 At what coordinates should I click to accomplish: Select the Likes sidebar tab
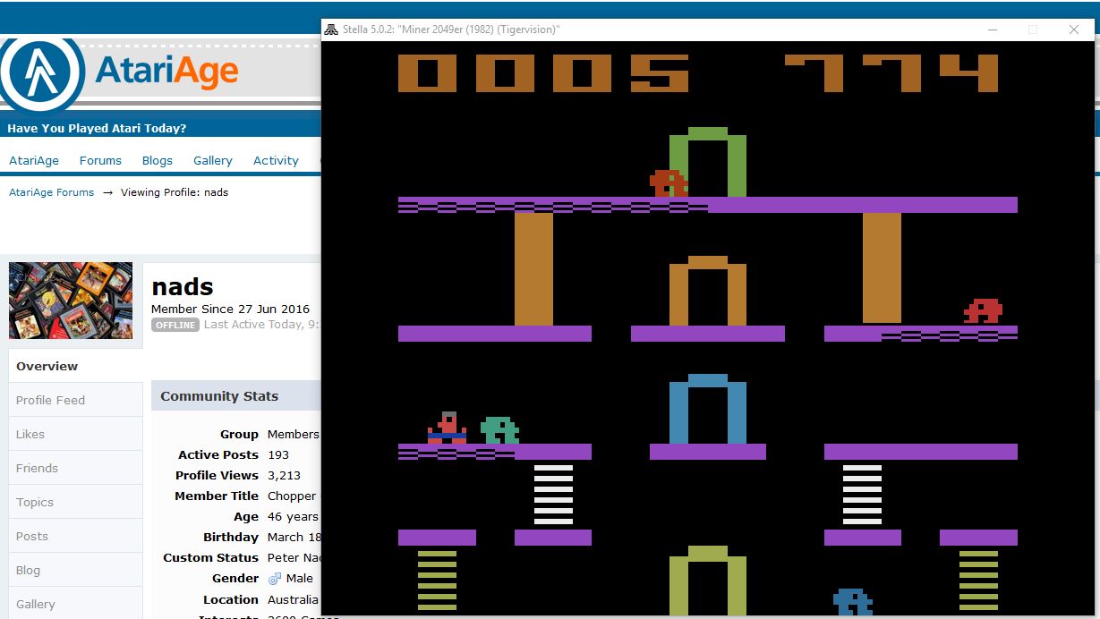75,434
